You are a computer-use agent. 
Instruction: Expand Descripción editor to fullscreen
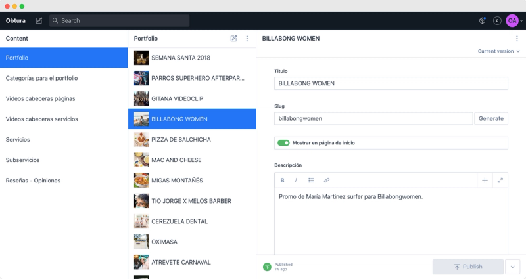[500, 180]
